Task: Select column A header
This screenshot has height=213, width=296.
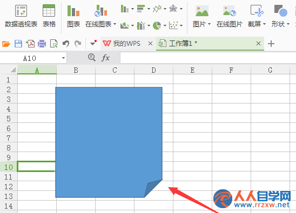Action: click(37, 70)
